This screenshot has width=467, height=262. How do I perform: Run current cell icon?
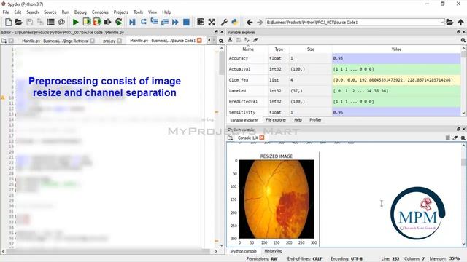(x=87, y=22)
